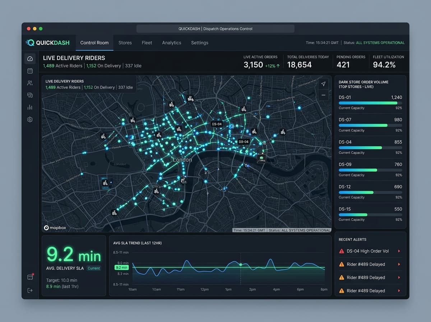The width and height of the screenshot is (431, 322).
Task: Select the DS-07 store name in list
Action: click(345, 120)
